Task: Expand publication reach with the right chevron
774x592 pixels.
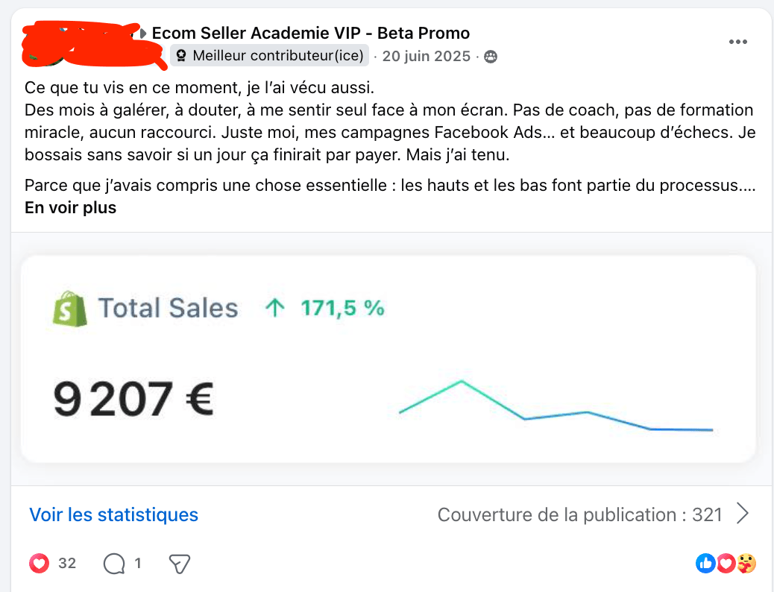Action: [742, 514]
